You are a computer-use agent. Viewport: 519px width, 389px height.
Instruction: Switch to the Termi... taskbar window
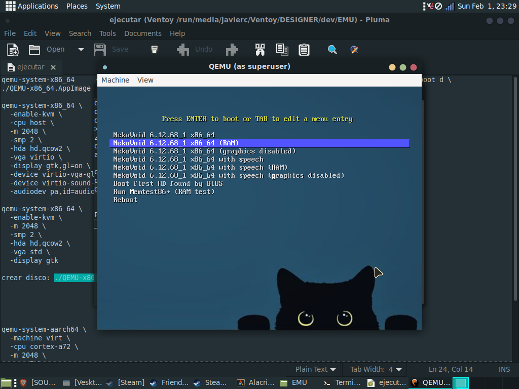342,383
